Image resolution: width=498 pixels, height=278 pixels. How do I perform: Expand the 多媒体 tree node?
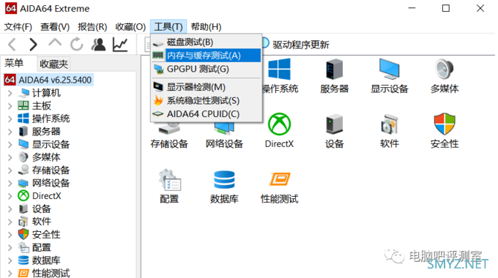pyautogui.click(x=10, y=157)
